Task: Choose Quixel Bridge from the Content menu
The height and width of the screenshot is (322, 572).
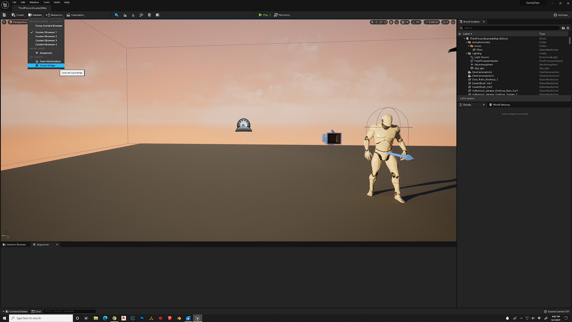Action: (46, 65)
